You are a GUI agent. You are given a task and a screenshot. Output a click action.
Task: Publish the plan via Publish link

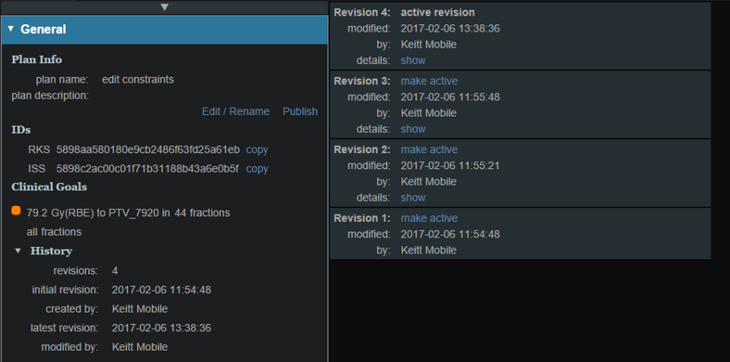pos(300,112)
